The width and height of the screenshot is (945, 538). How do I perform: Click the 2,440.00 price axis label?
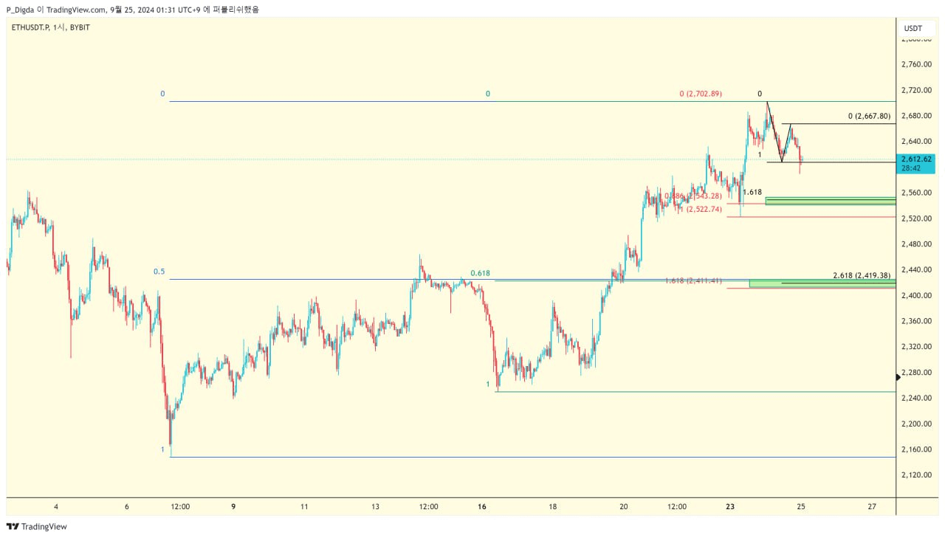[x=916, y=270]
